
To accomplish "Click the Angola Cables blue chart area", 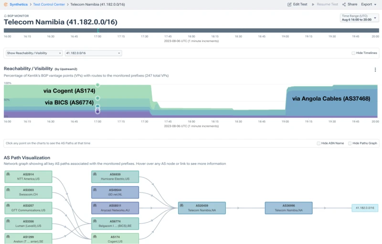I will click(331, 104).
